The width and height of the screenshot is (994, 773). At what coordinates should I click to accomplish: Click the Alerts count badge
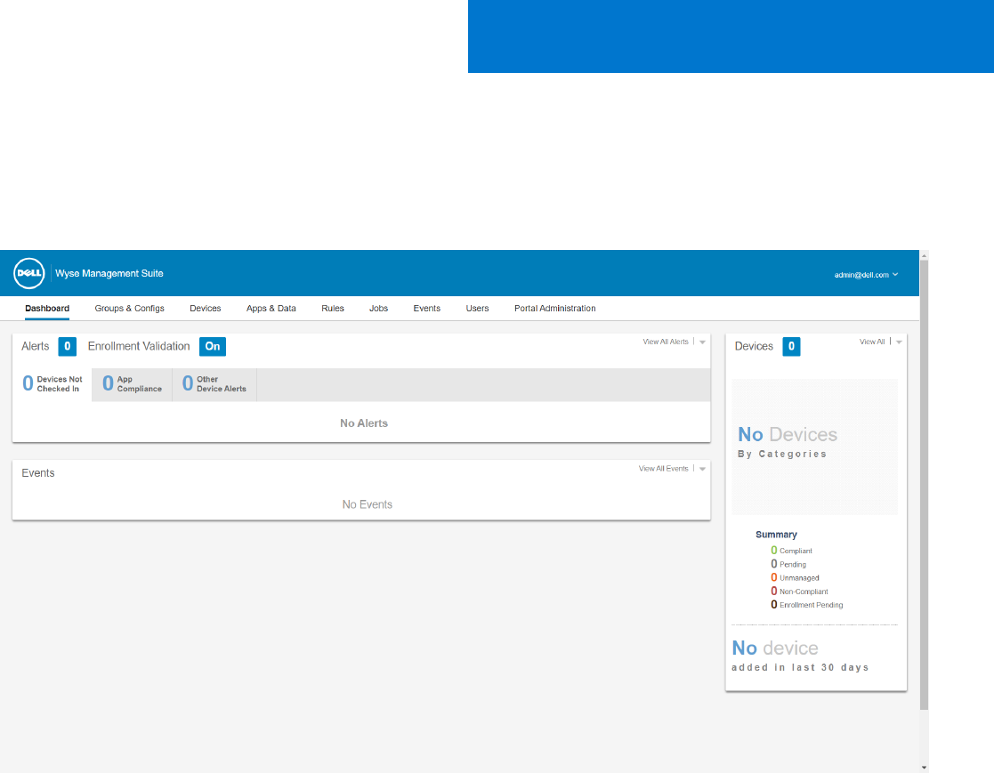point(68,347)
